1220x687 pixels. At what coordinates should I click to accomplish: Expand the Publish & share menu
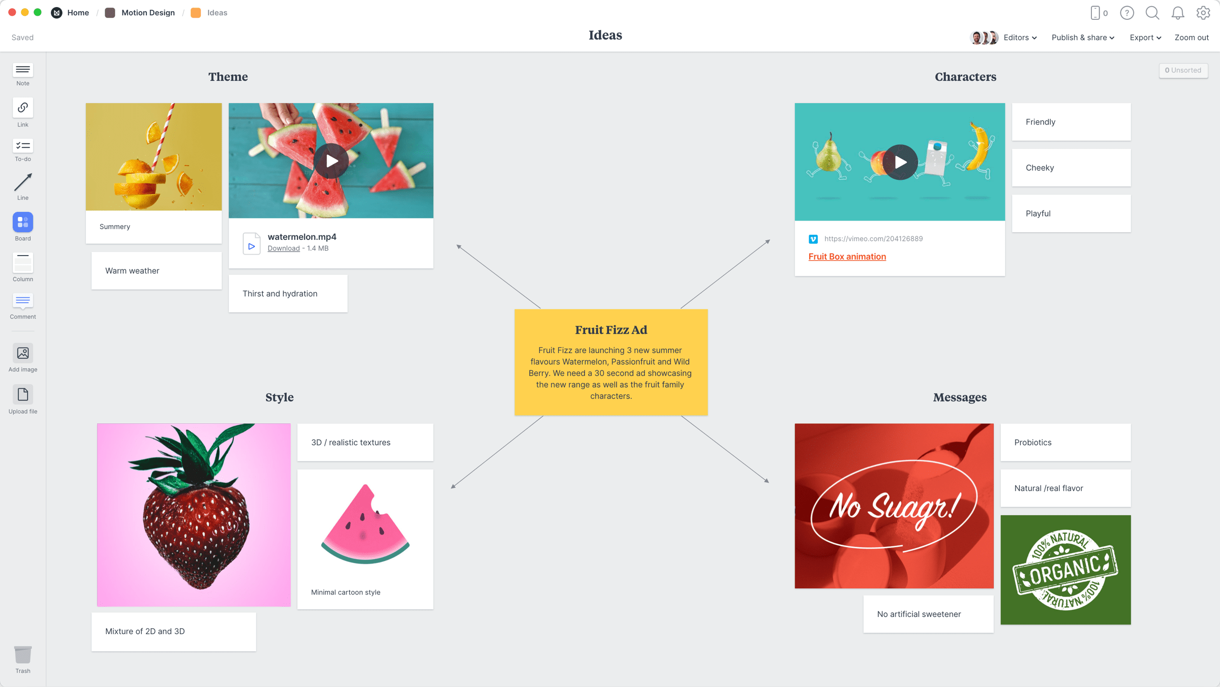pos(1083,38)
